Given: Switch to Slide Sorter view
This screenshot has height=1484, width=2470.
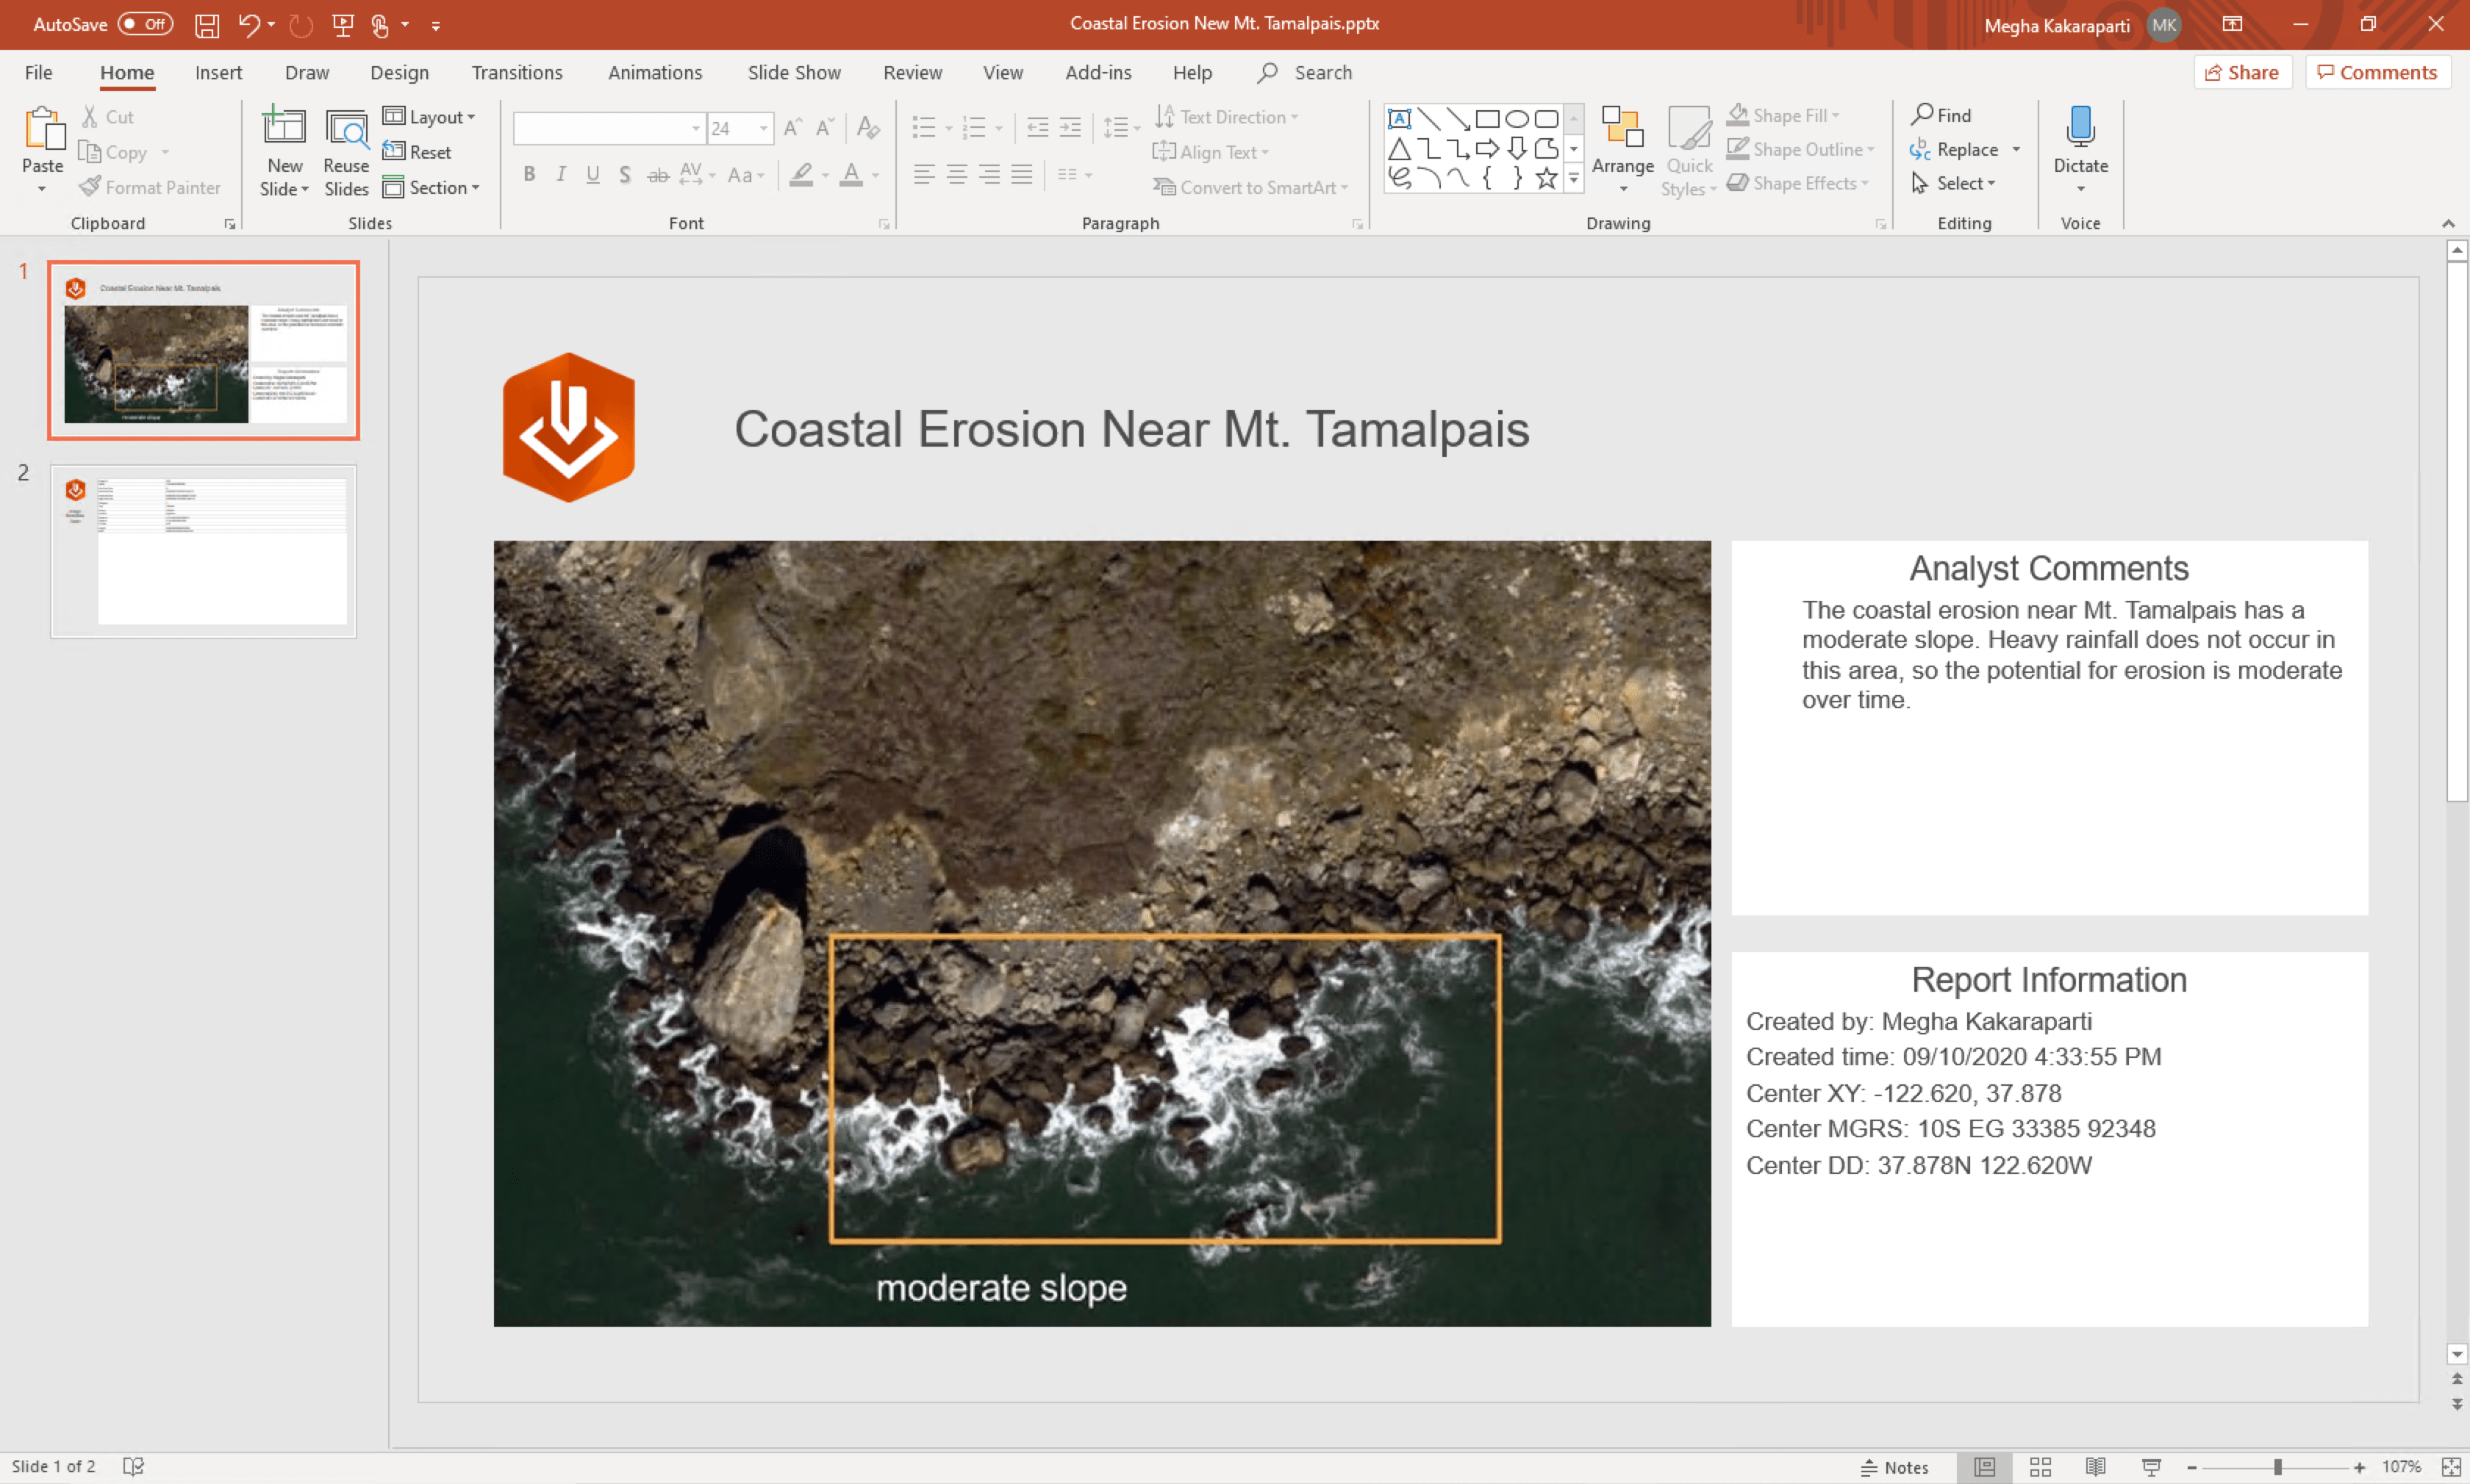Looking at the screenshot, I should [x=2040, y=1467].
